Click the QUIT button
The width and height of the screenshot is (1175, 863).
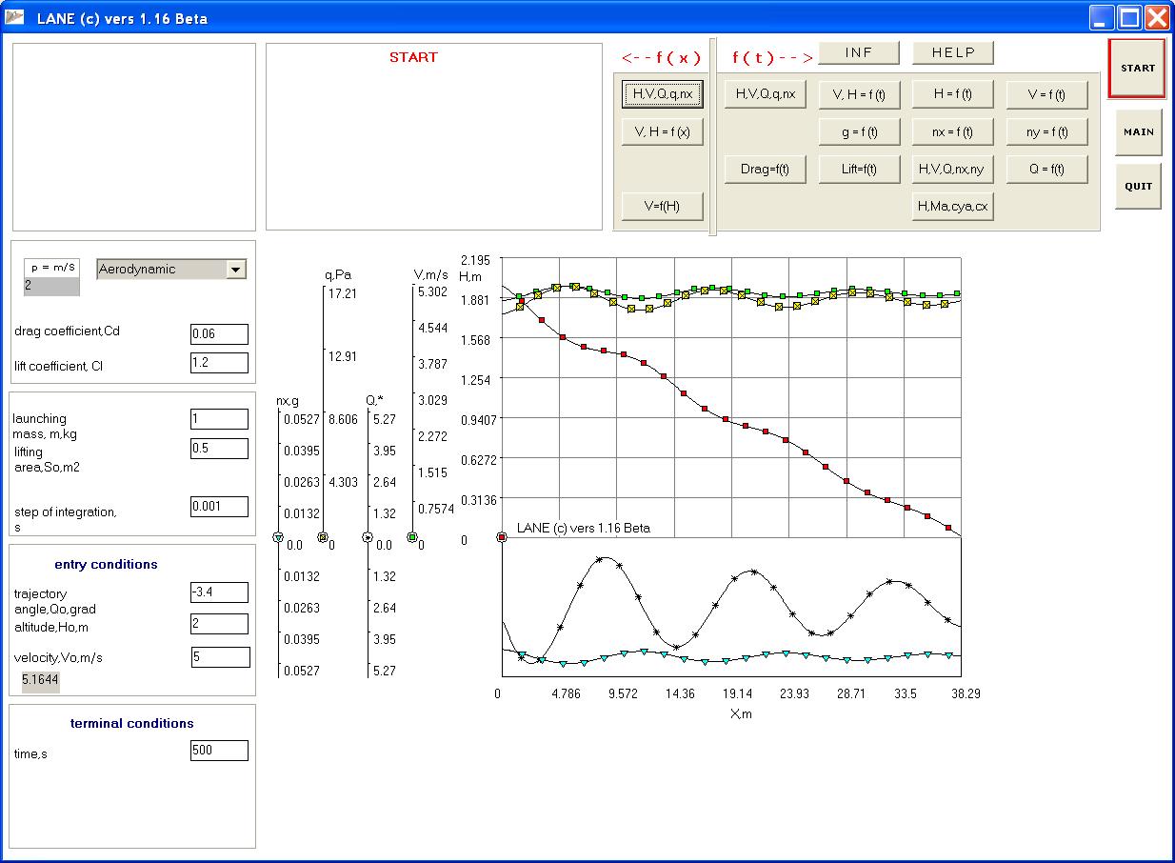[1138, 187]
